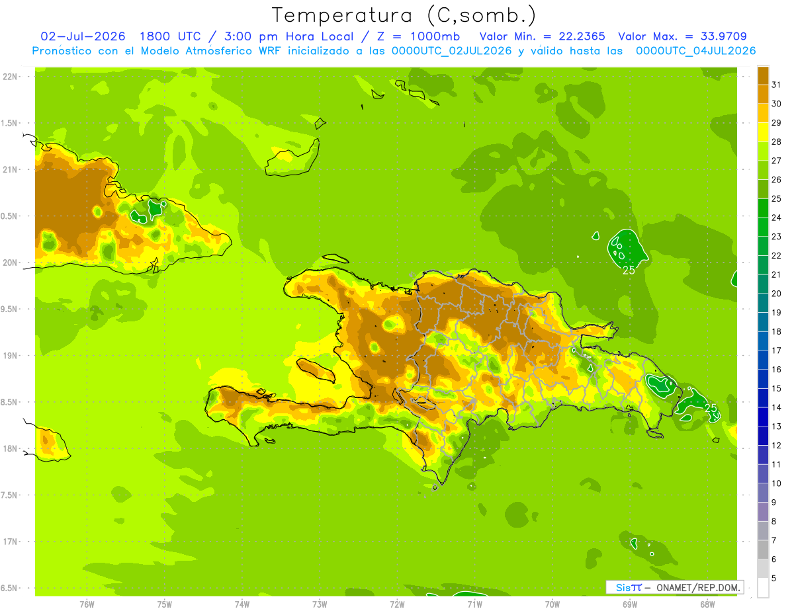
Task: Click the dark blue legend swatch between 12 and 13
Action: tap(763, 436)
